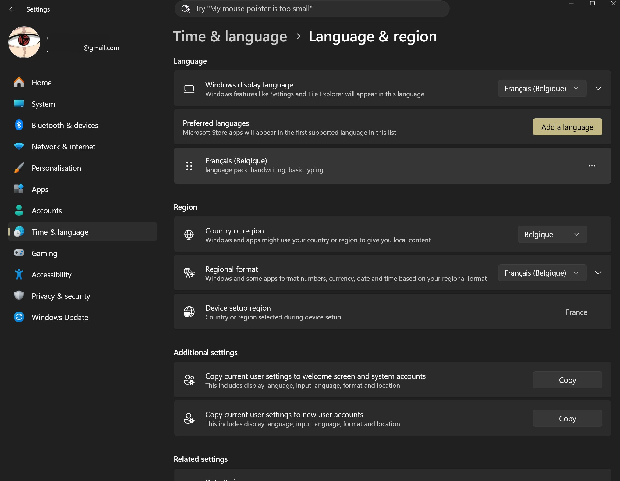Click the France device setup value
Screen dimensions: 620x481
coord(576,312)
